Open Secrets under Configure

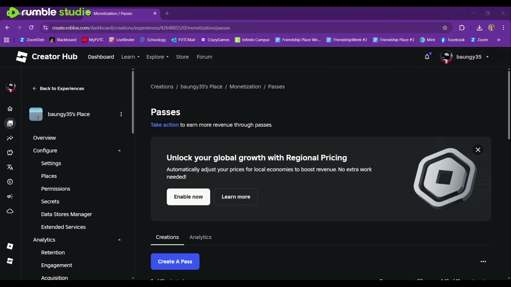(50, 202)
